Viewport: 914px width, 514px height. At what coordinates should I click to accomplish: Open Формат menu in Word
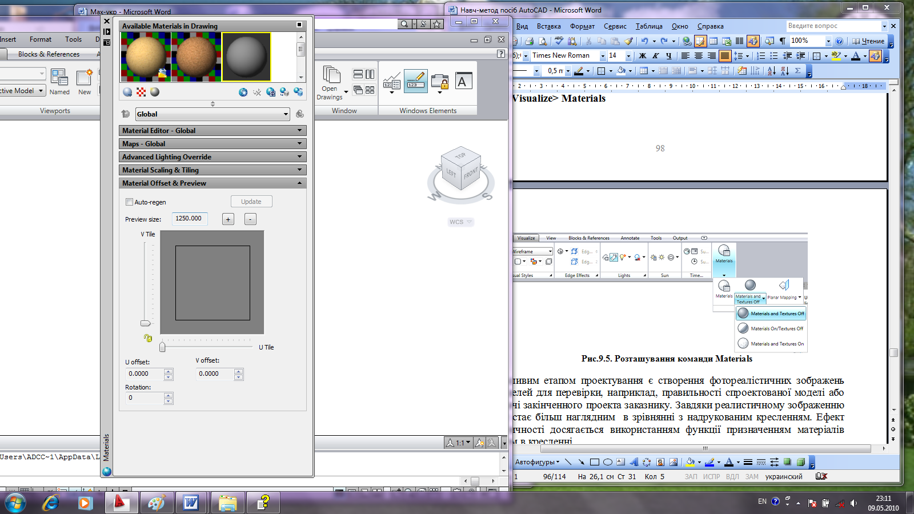582,26
